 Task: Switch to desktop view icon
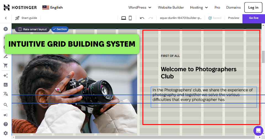[124, 18]
